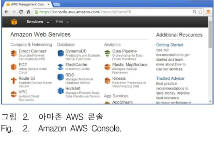Click the Redshift service link
This screenshot has height=142, width=214.
tap(73, 88)
